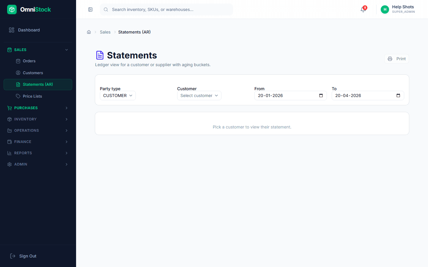Expand the ADMIN section chevron
This screenshot has height=267, width=428.
[x=67, y=164]
